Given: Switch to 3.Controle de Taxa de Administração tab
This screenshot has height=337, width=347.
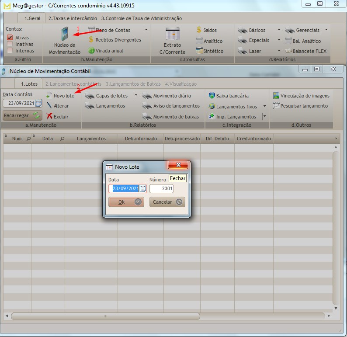Looking at the screenshot, I should click(x=142, y=18).
